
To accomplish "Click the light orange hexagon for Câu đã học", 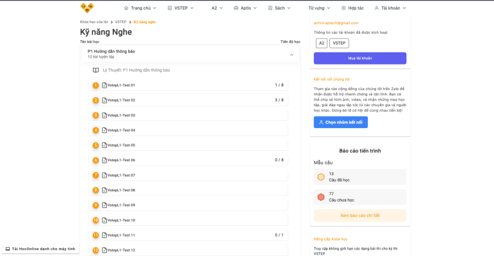I will click(x=321, y=177).
